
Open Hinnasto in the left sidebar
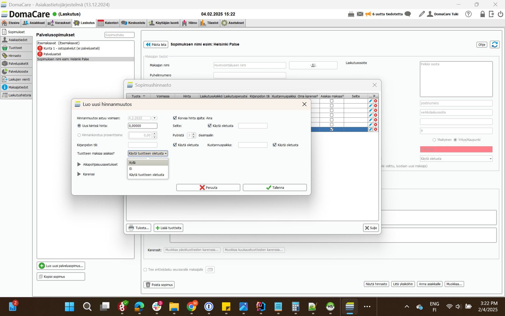(15, 56)
